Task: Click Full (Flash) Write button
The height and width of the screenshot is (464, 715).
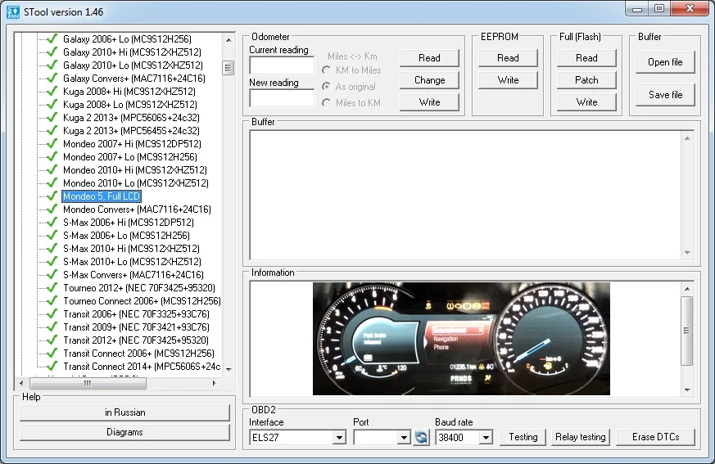Action: tap(586, 102)
